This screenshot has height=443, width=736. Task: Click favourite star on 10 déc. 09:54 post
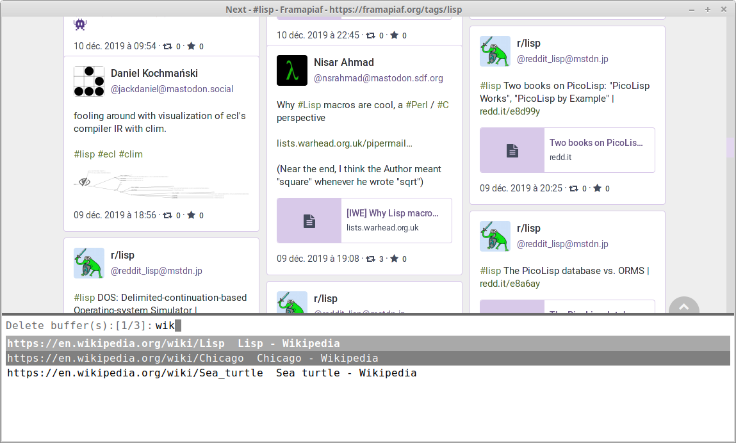191,46
